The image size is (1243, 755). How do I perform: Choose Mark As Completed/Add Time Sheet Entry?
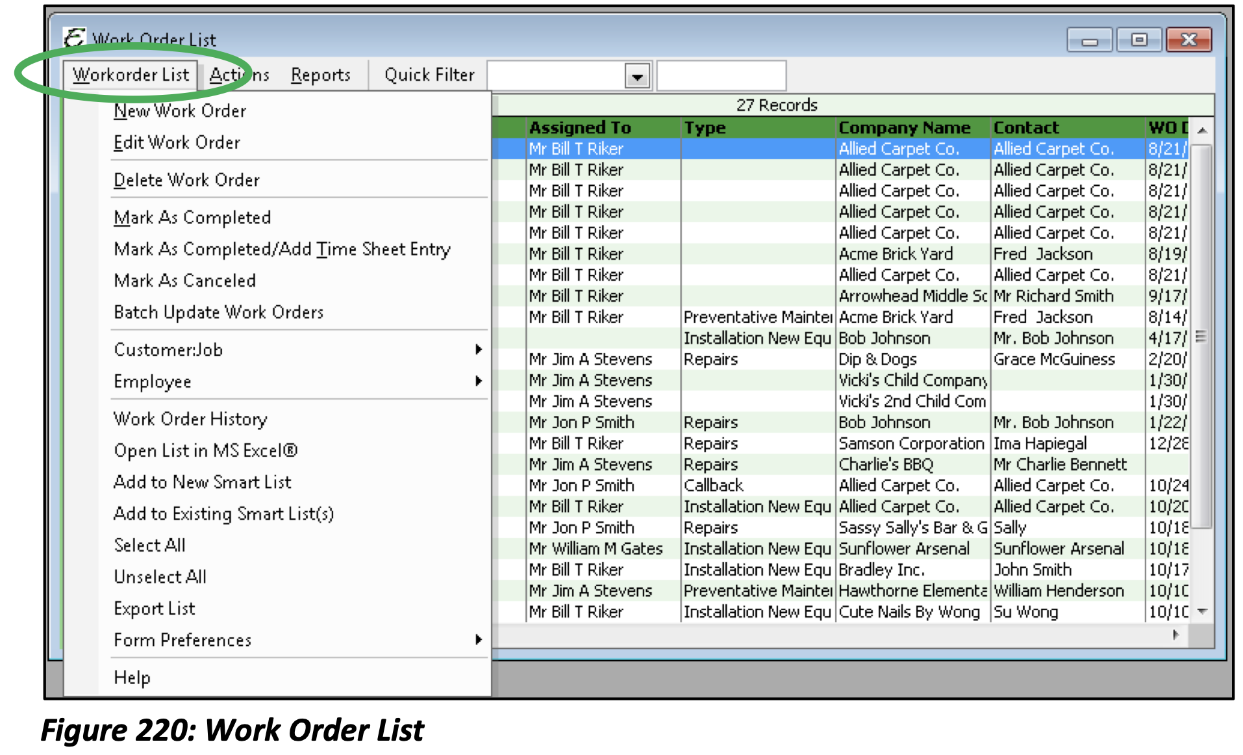point(282,249)
